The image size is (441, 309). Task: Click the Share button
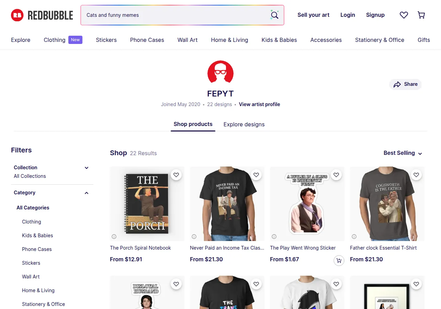click(x=405, y=84)
